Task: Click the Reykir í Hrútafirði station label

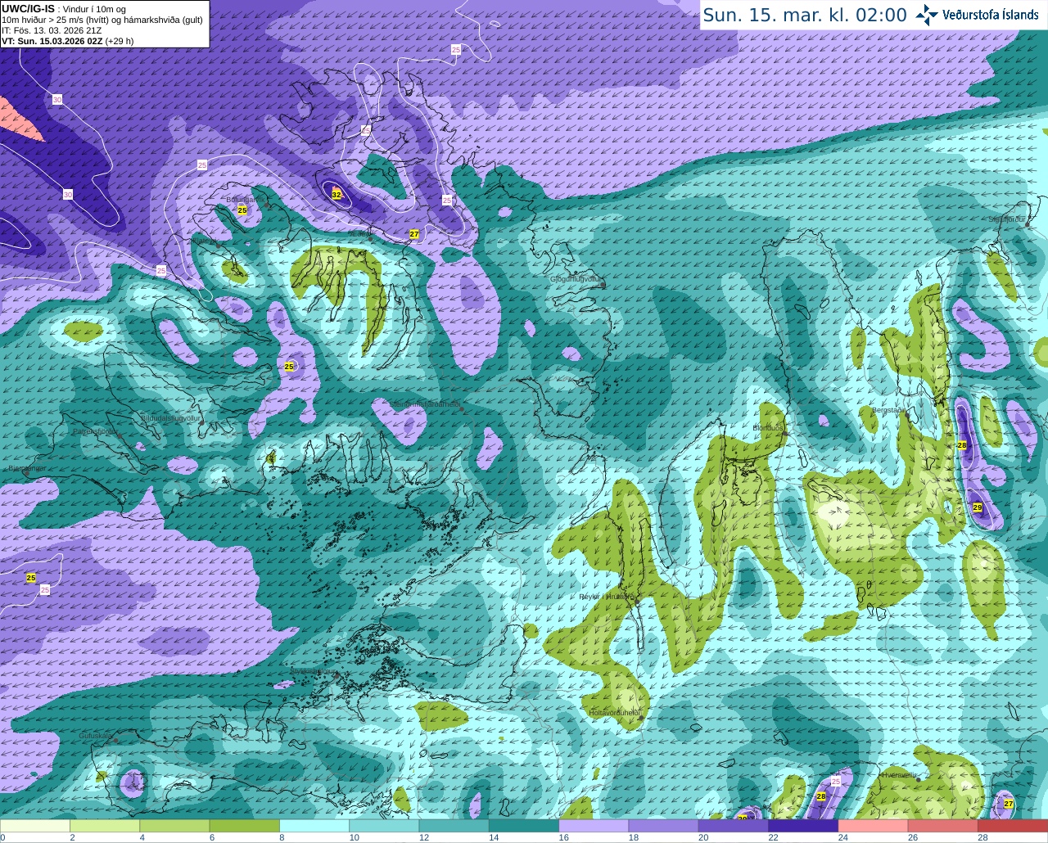Action: click(607, 597)
